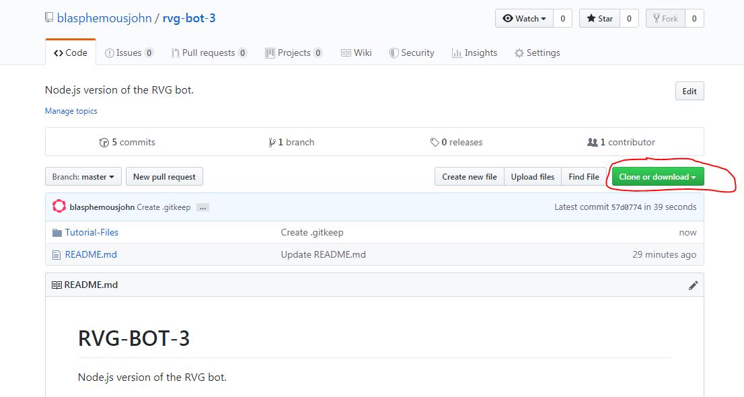Image resolution: width=744 pixels, height=397 pixels.
Task: Open the Security tab
Action: point(412,52)
